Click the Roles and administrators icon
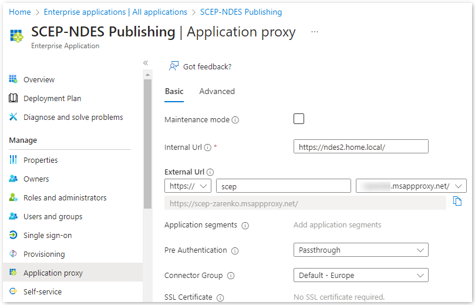Screen dimensions: 475x305 tap(13, 197)
